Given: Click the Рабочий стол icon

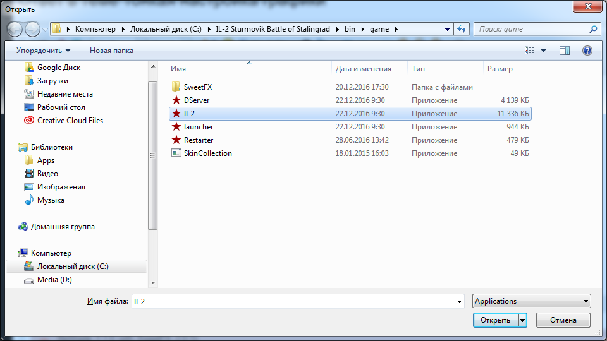Looking at the screenshot, I should click(28, 107).
